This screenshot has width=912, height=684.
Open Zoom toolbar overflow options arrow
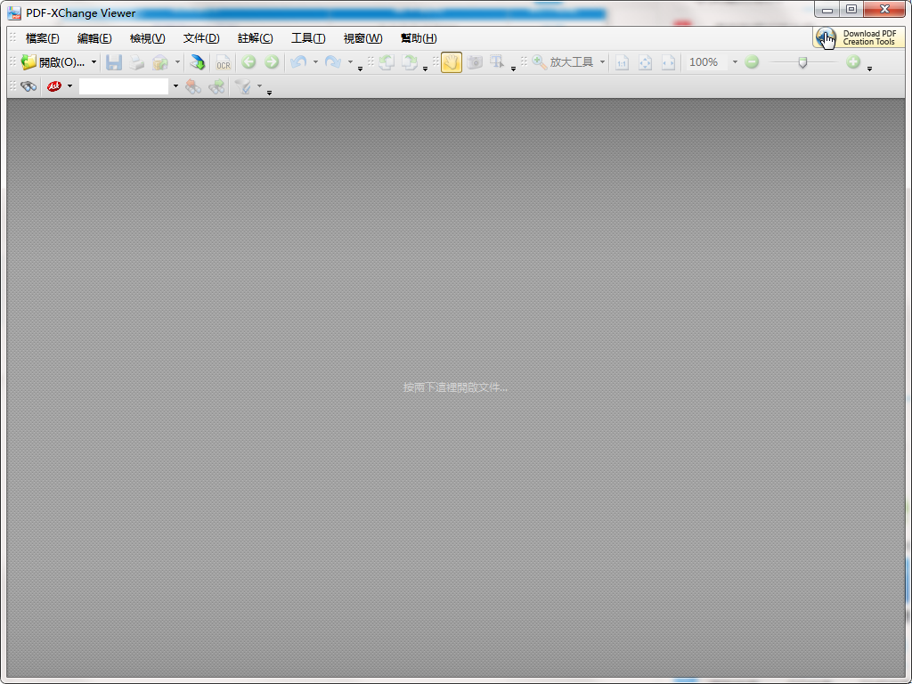[x=869, y=69]
